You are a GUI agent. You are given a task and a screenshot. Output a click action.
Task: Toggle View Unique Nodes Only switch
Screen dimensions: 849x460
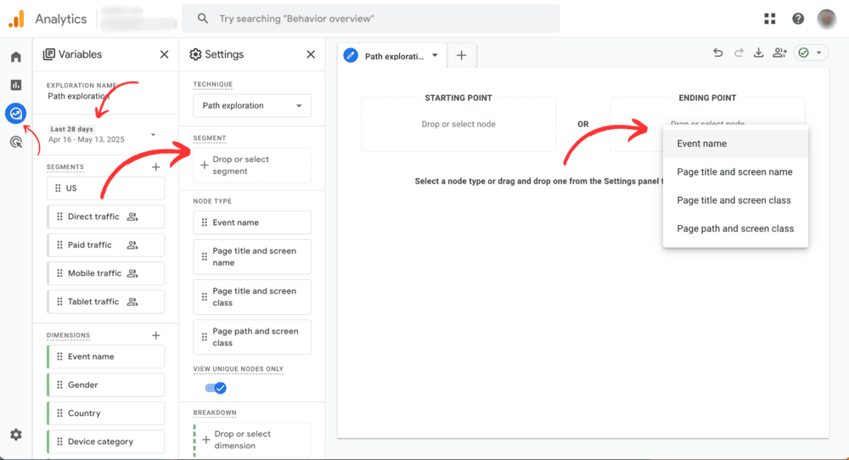click(x=216, y=388)
